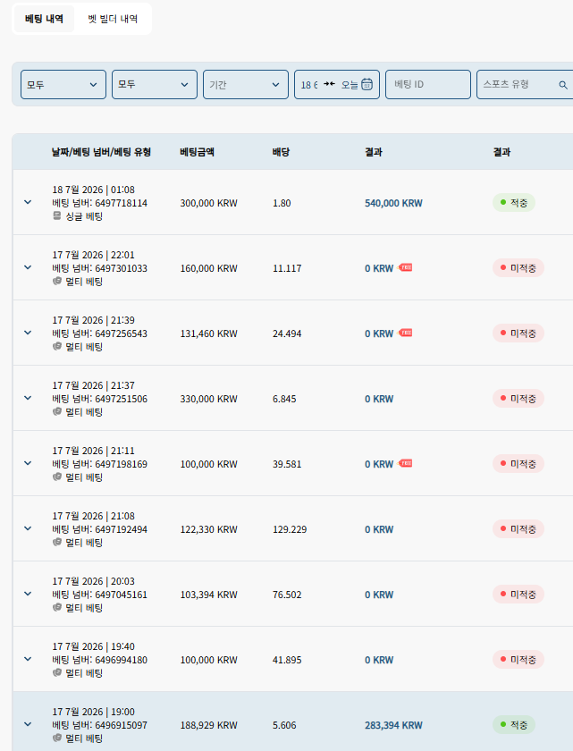Screen dimensions: 573x751
Task: Click the 적중 badge for bet 6497718114
Action: tap(514, 203)
